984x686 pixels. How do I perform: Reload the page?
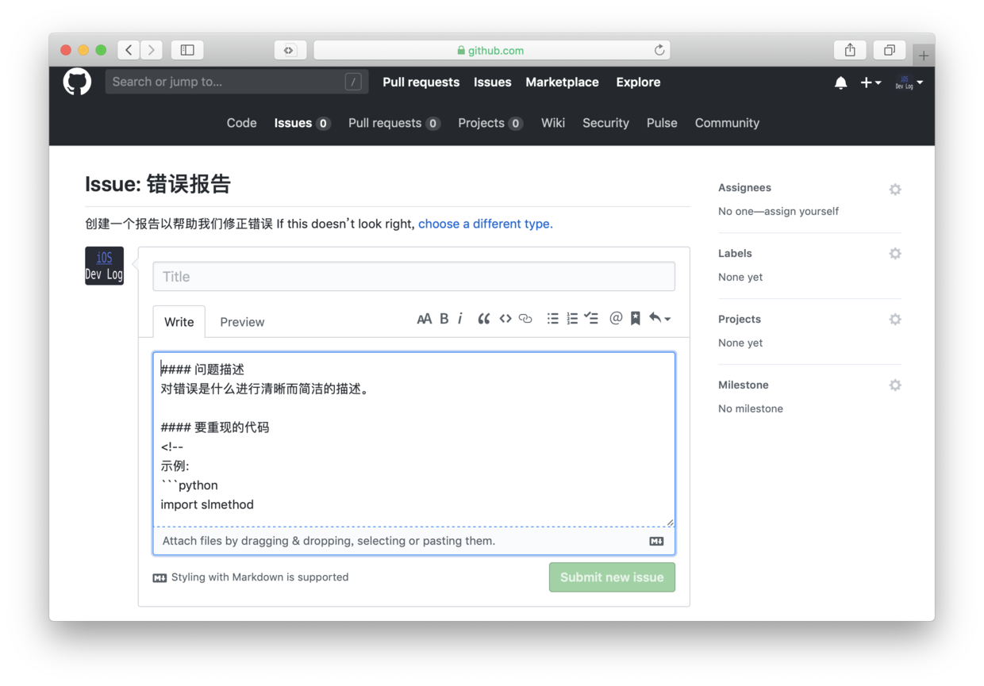pyautogui.click(x=659, y=50)
